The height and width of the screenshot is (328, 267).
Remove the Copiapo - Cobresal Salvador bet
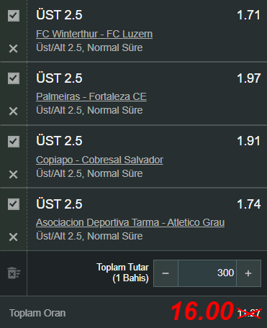pos(13,174)
